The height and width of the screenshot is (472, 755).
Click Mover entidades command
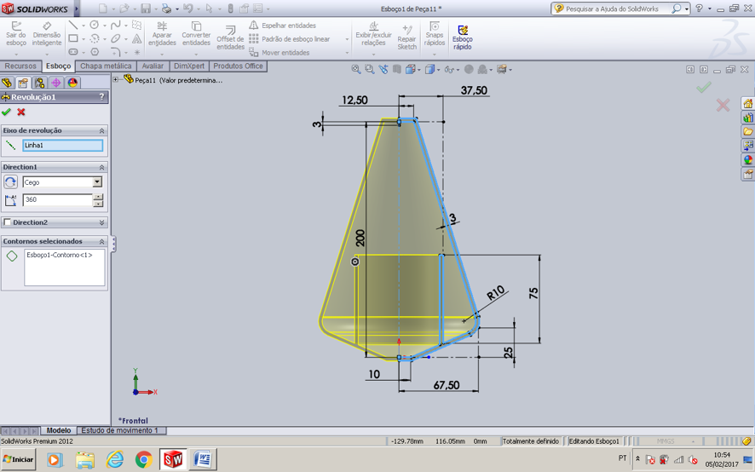[280, 53]
